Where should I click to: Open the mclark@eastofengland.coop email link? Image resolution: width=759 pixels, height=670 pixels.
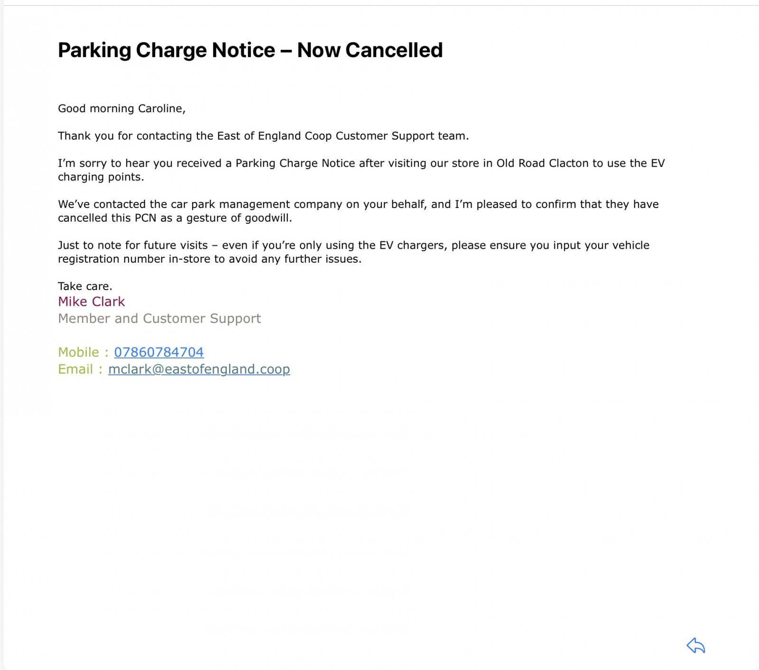point(199,369)
